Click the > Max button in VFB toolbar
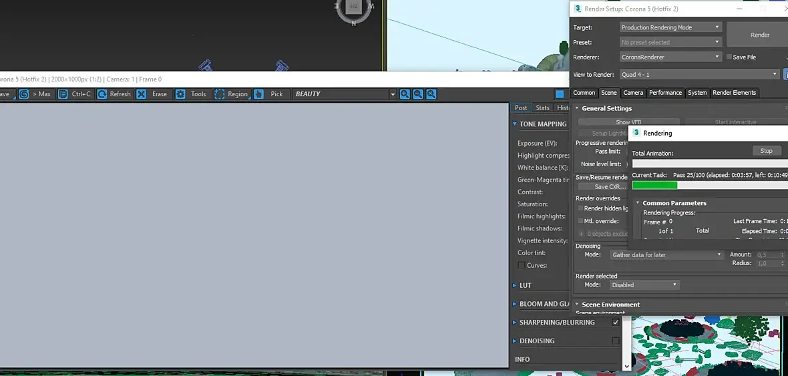The height and width of the screenshot is (376, 788). click(35, 94)
